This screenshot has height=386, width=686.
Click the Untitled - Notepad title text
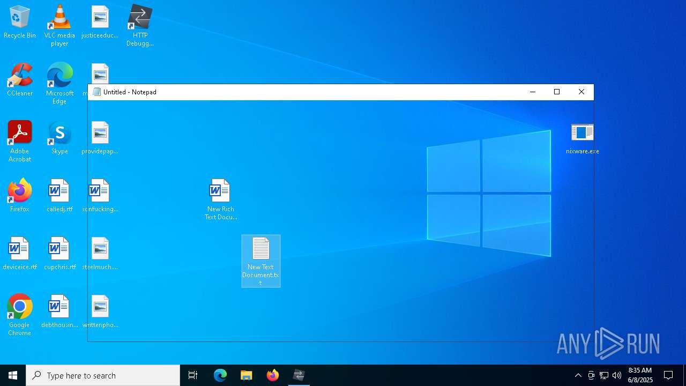[130, 92]
